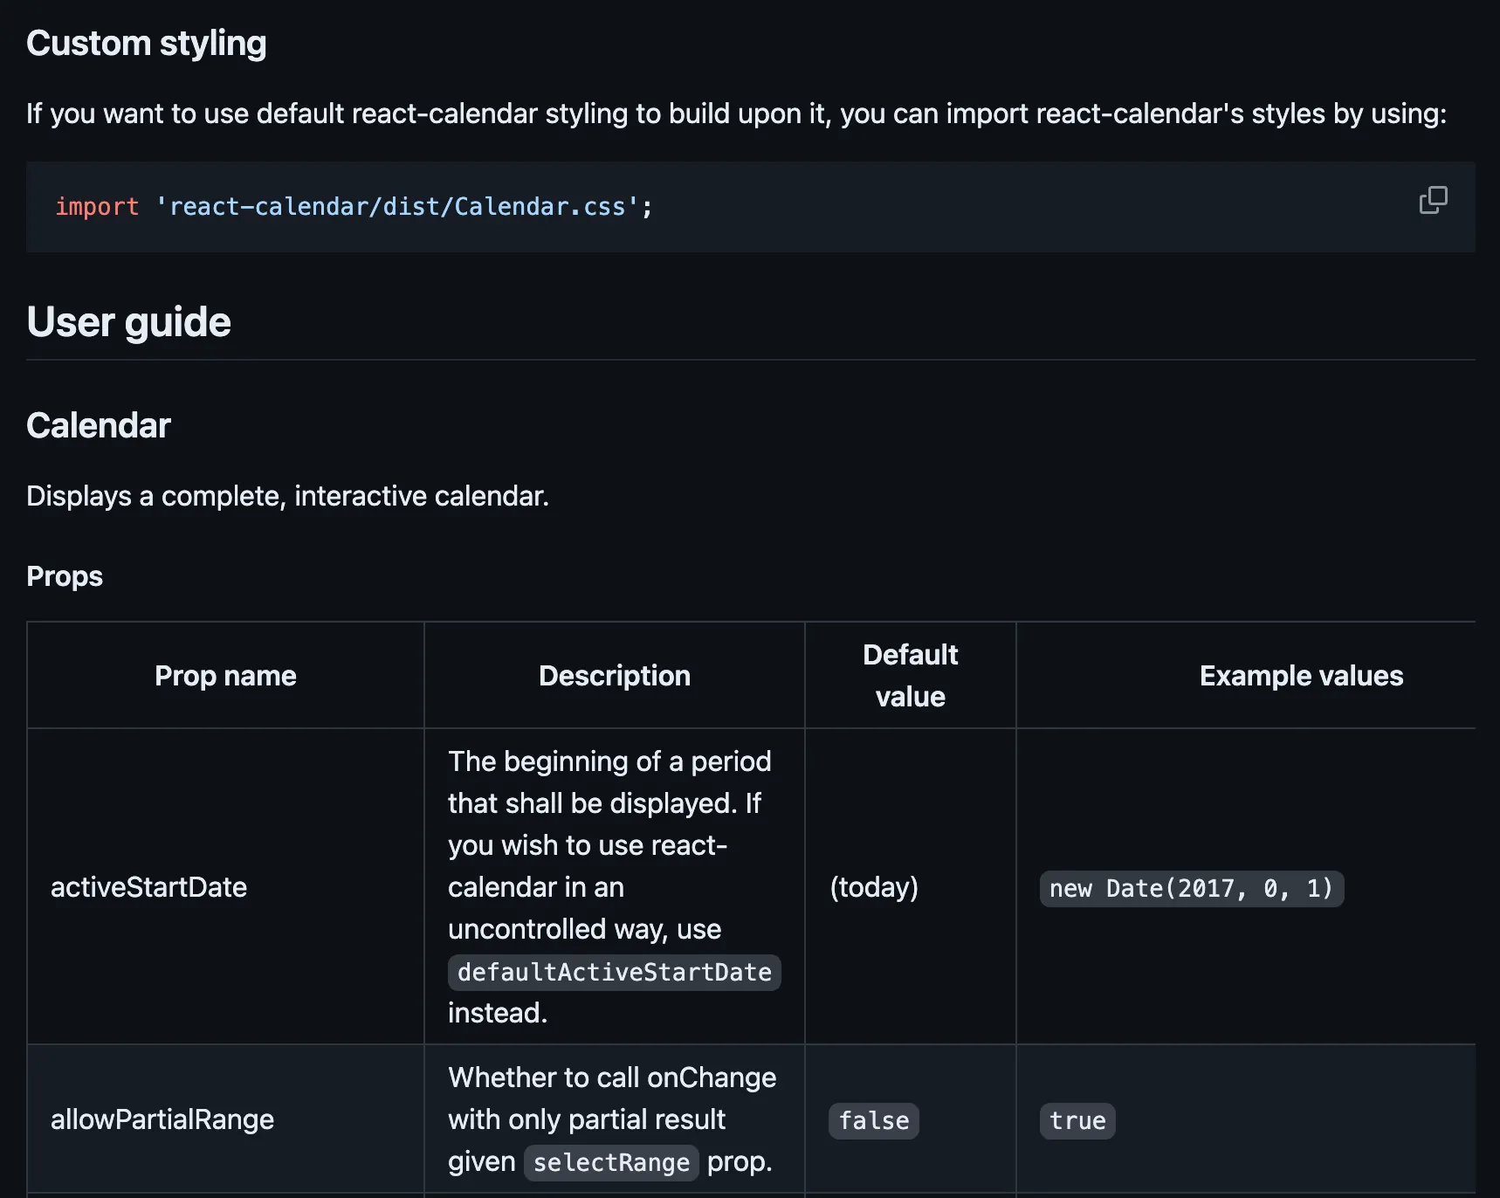Screen dimensions: 1500x1198
Task: Click the 'User guide' heading
Action: pyautogui.click(x=129, y=322)
